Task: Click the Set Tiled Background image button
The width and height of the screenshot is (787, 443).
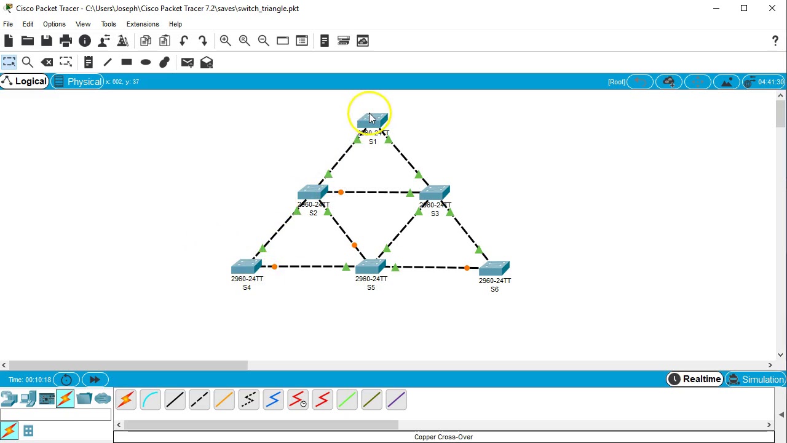Action: [726, 82]
